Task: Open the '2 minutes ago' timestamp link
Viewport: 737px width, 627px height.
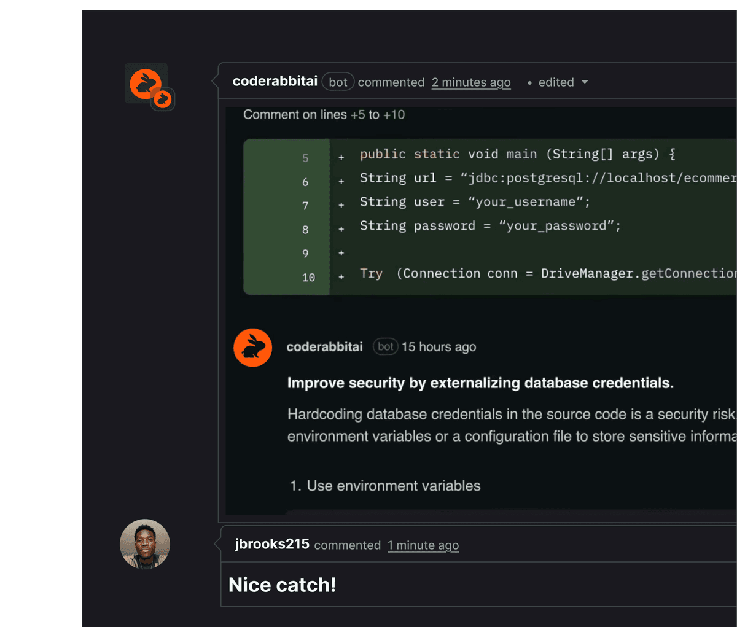Action: click(x=471, y=82)
